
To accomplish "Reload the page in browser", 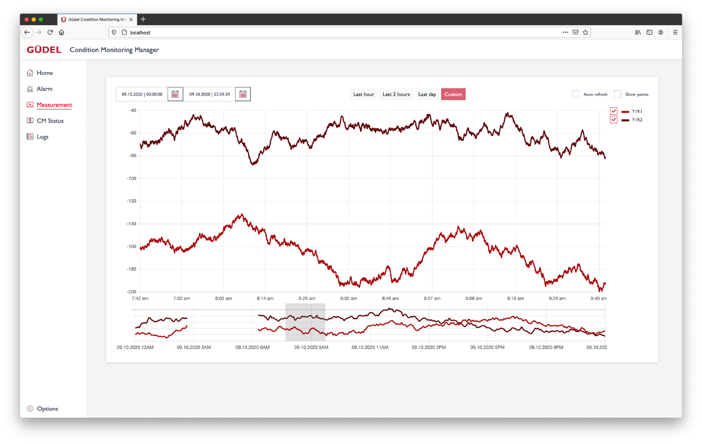I will click(50, 32).
